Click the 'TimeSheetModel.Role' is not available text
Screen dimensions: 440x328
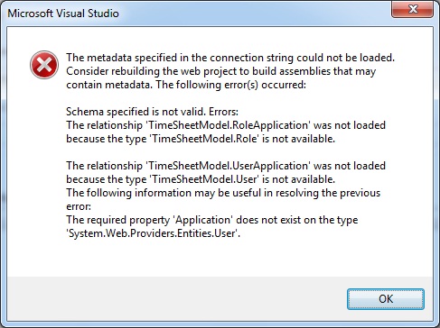click(242, 139)
